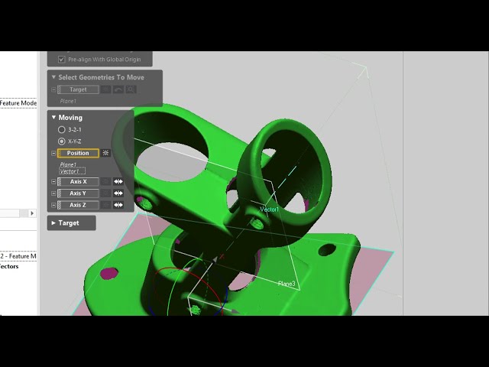Click the Position selection button
This screenshot has height=367, width=489.
pyautogui.click(x=78, y=153)
